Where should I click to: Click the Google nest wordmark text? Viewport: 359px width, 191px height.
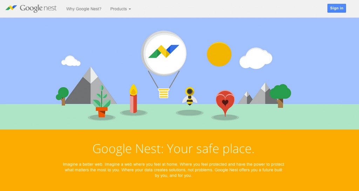[38, 8]
